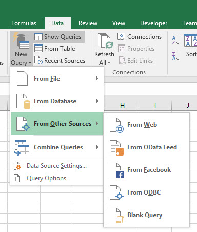Open Data Source Settings entry
Viewport: 197px width, 232px height.
point(57,166)
